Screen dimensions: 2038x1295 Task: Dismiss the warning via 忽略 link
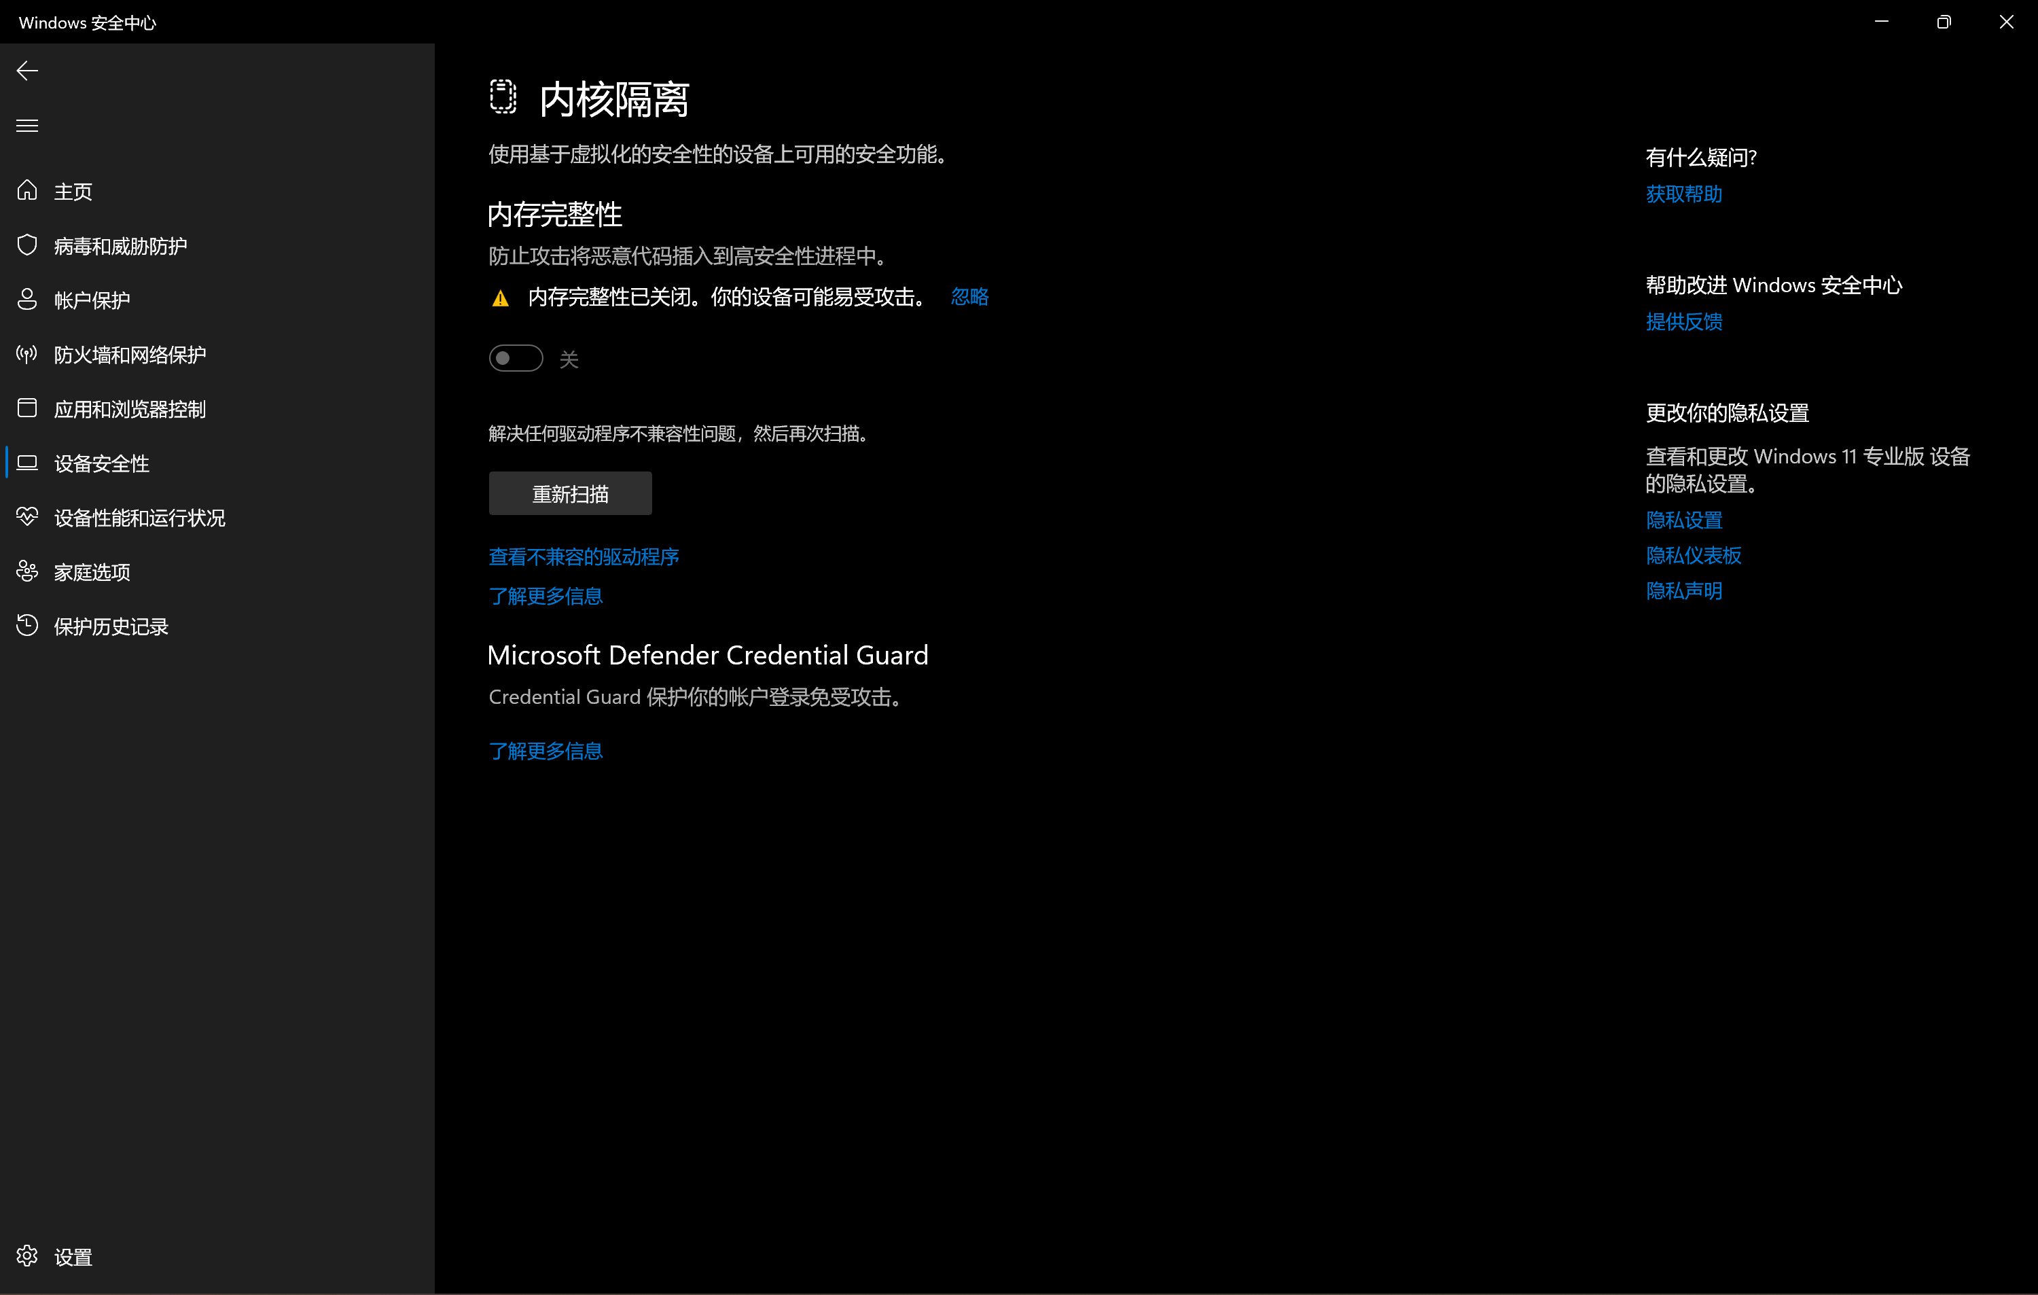pos(969,297)
